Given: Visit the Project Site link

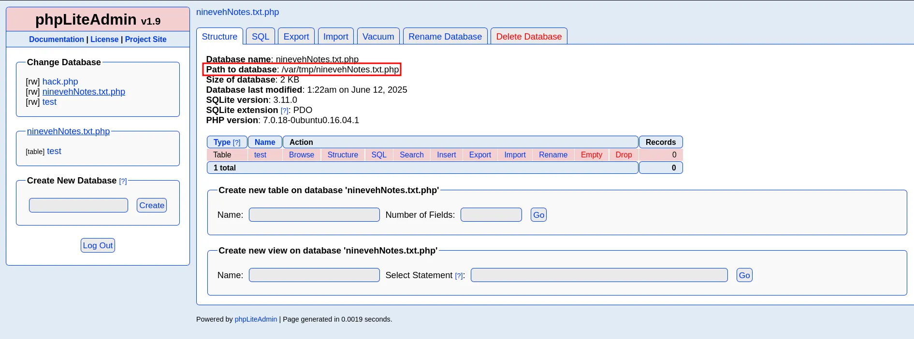Looking at the screenshot, I should 145,40.
